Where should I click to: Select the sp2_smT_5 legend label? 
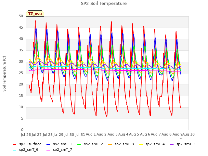[186, 144]
